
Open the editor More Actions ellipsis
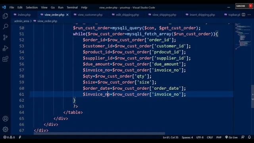[x=249, y=15]
